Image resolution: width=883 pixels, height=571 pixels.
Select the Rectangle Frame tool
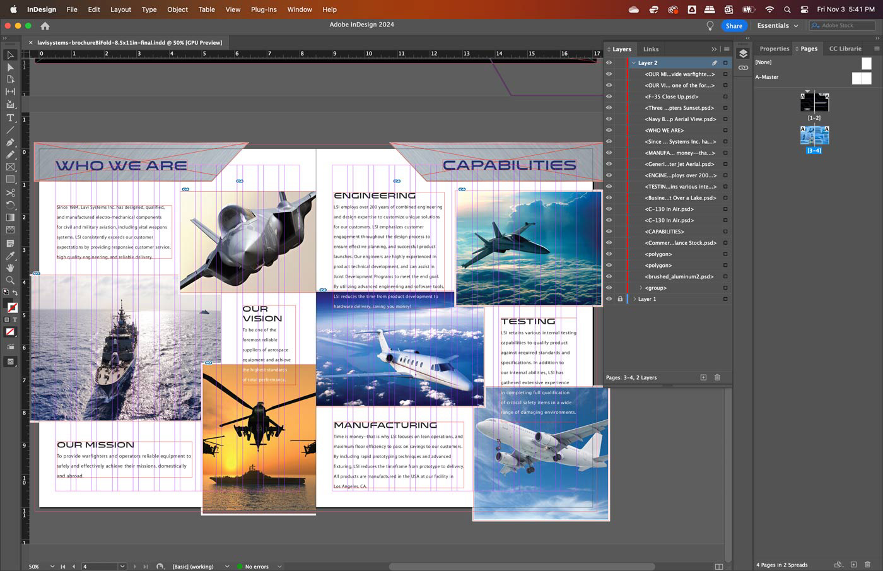point(10,167)
